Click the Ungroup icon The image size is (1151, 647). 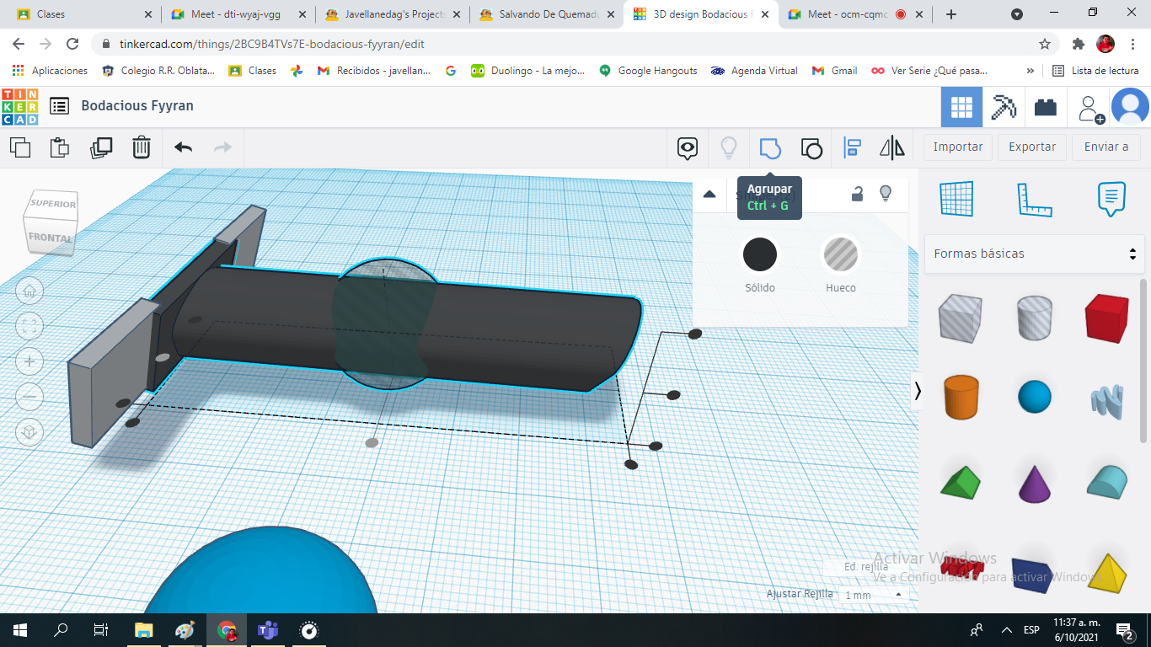click(x=811, y=148)
